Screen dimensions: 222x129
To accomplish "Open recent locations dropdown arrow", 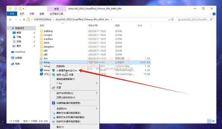I will point(20,20).
